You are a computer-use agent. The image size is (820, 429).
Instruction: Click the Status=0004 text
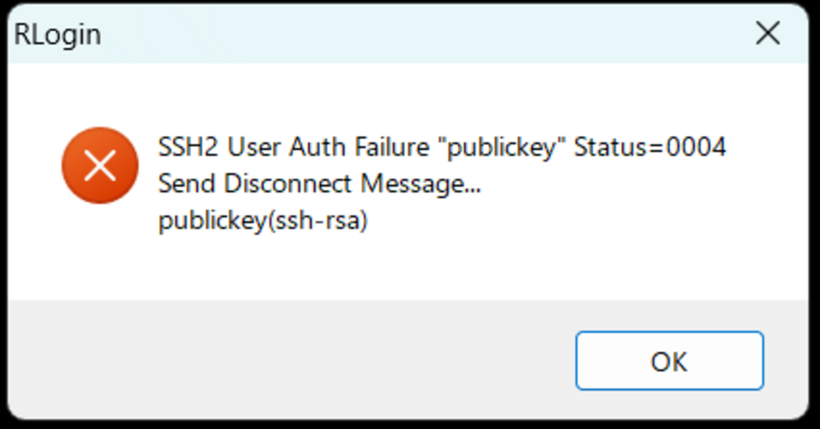click(x=650, y=148)
